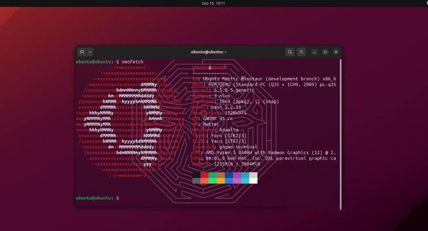428x231 pixels.
Task: Expand the new tab dropdown arrow
Action: click(x=90, y=52)
